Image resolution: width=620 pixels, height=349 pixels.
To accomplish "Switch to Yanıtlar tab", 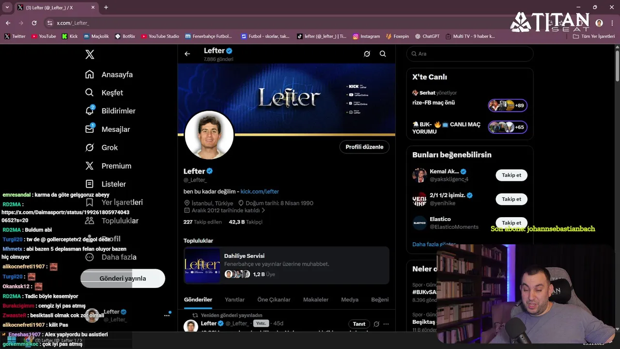I will pos(234,300).
